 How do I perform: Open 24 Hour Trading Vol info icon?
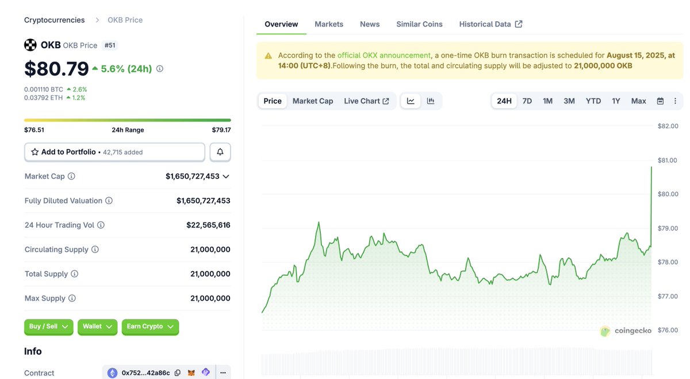pos(101,225)
